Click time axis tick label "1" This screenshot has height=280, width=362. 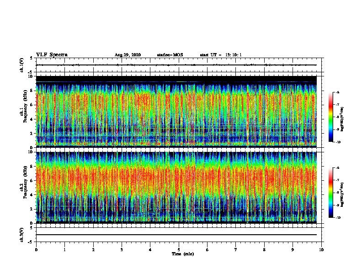(x=64, y=250)
